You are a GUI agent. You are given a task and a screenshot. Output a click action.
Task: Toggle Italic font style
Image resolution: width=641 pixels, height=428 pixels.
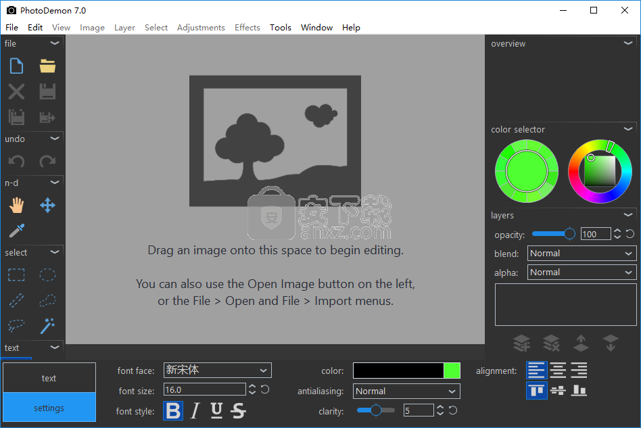[195, 410]
